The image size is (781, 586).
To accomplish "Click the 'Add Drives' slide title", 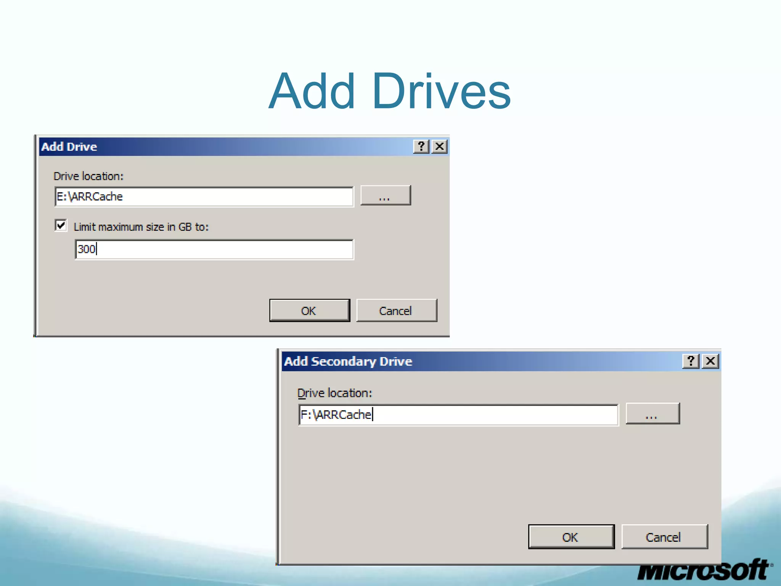I will pyautogui.click(x=390, y=92).
